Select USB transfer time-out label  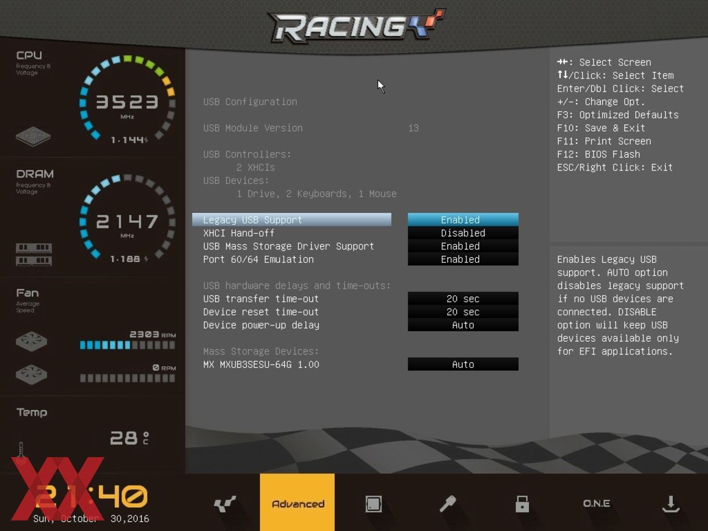[261, 298]
